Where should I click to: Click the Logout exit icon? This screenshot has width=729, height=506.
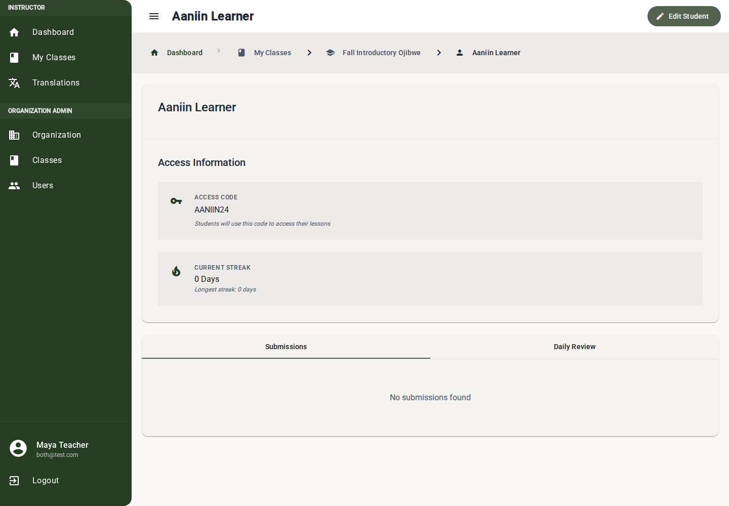click(x=14, y=481)
